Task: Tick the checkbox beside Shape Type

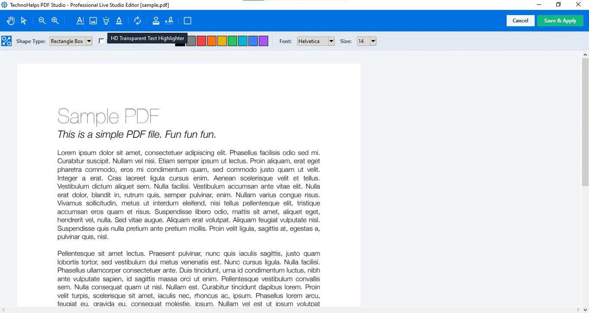Action: point(101,41)
